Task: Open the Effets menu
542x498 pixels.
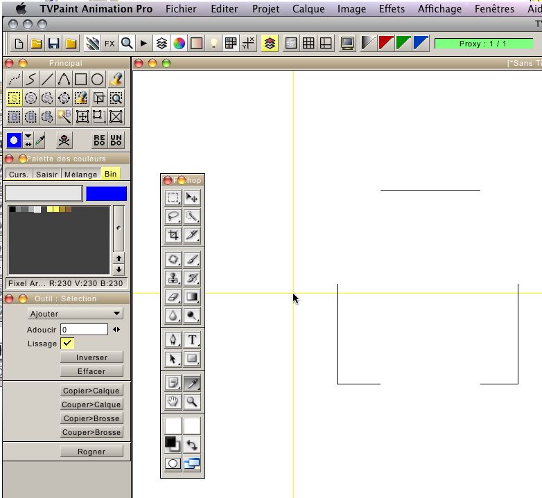Action: point(392,8)
